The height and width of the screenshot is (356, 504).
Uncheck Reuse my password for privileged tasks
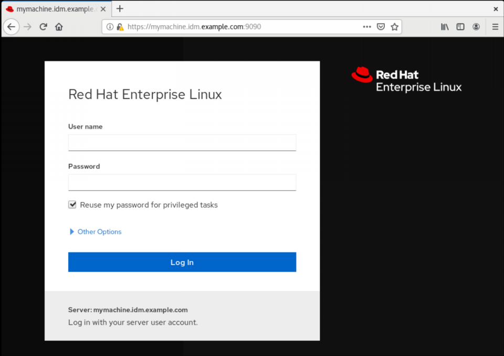72,205
